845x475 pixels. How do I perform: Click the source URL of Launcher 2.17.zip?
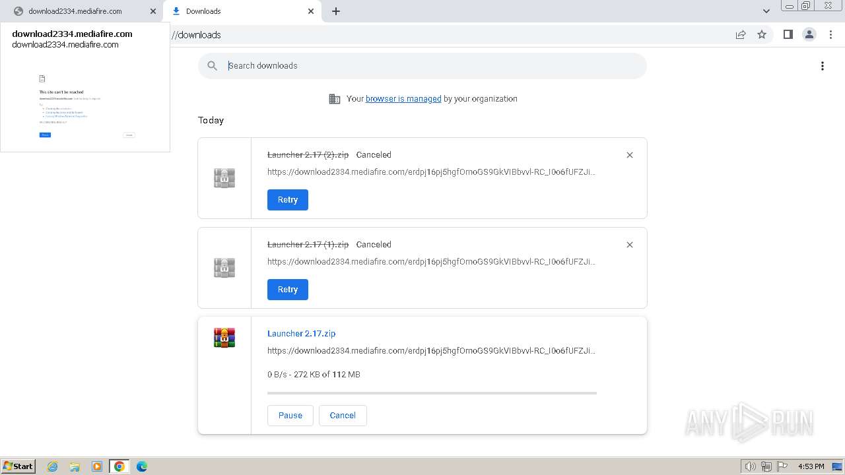[x=432, y=351]
